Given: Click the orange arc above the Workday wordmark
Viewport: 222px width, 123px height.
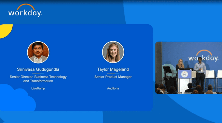Looking at the screenshot, I should click(x=26, y=6).
